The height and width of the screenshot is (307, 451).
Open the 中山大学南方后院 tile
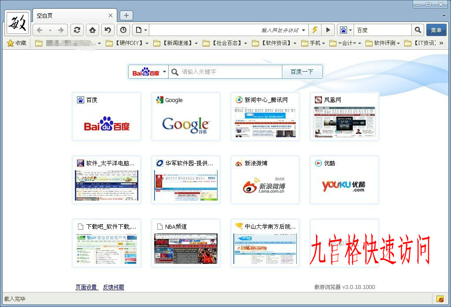pos(265,243)
